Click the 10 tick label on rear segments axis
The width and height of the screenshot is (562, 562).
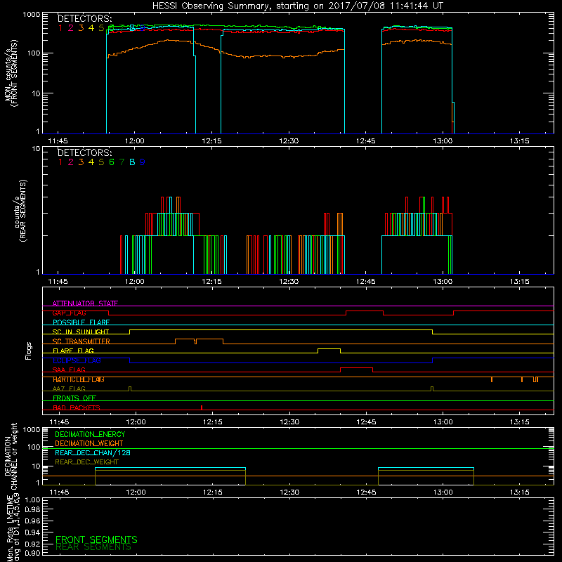[36, 148]
